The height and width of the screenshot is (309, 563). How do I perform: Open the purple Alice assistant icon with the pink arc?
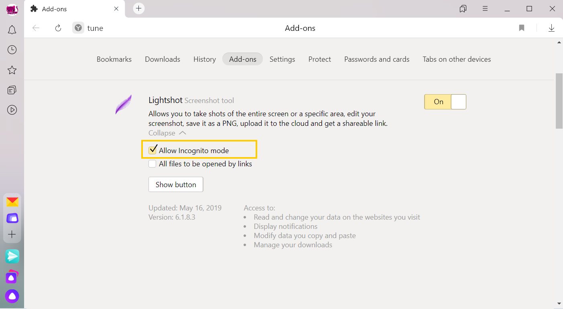click(x=12, y=277)
